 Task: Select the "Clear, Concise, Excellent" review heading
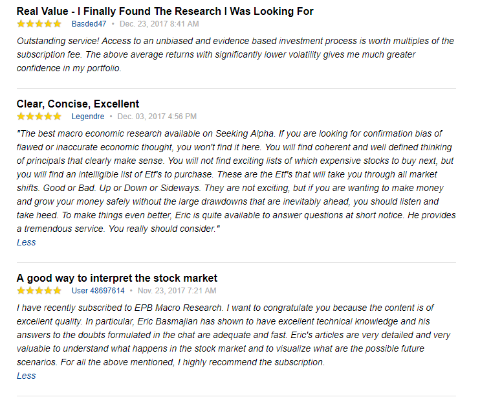[x=78, y=104]
